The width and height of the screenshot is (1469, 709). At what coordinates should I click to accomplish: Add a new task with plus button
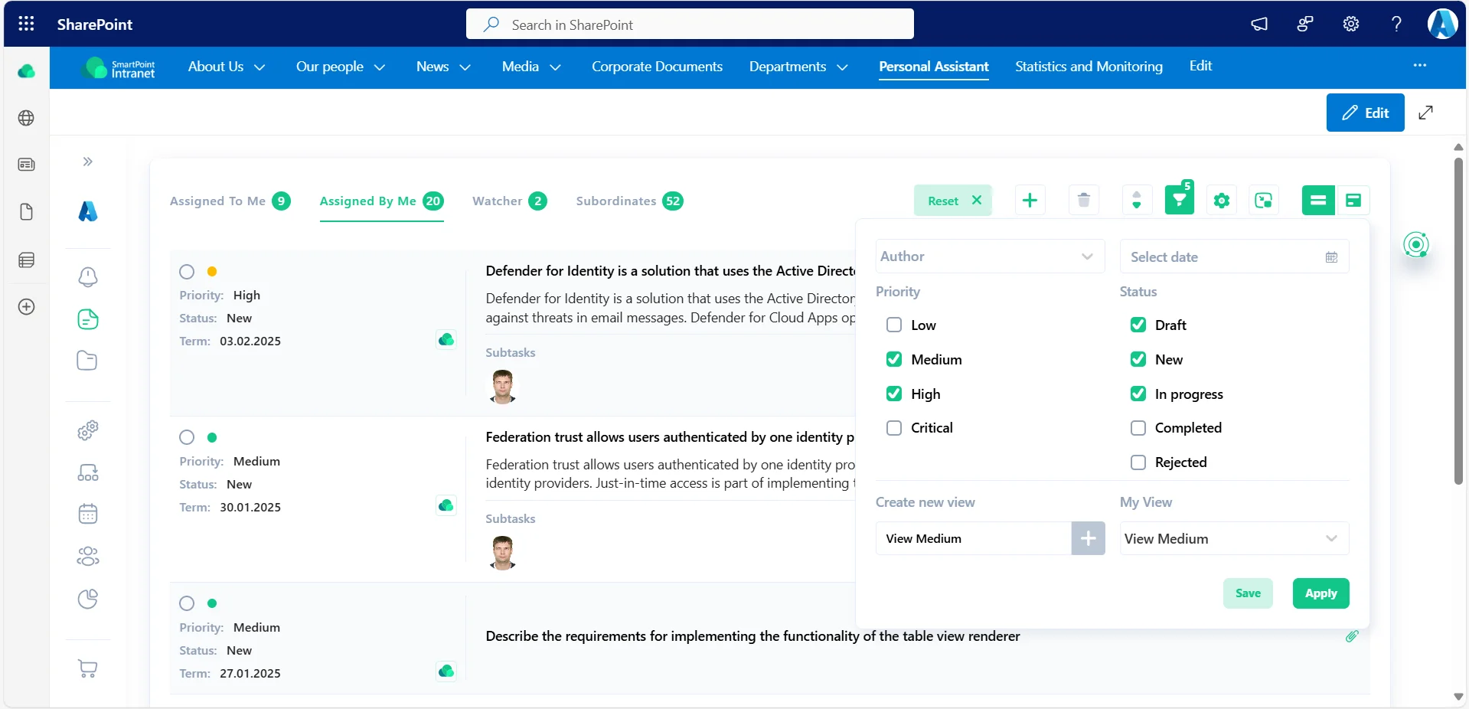(1030, 201)
